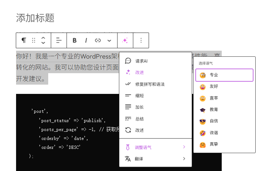Click the move block up/down arrows

tap(43, 40)
